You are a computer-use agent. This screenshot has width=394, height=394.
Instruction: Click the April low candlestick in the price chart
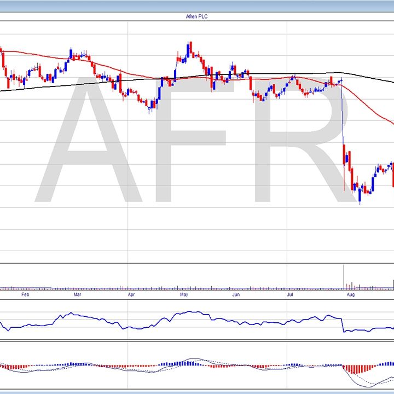click(x=150, y=108)
